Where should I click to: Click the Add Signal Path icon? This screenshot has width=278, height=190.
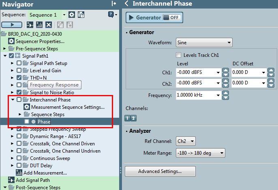click(x=11, y=180)
